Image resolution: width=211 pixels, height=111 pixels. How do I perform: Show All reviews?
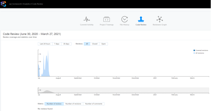pos(87,44)
